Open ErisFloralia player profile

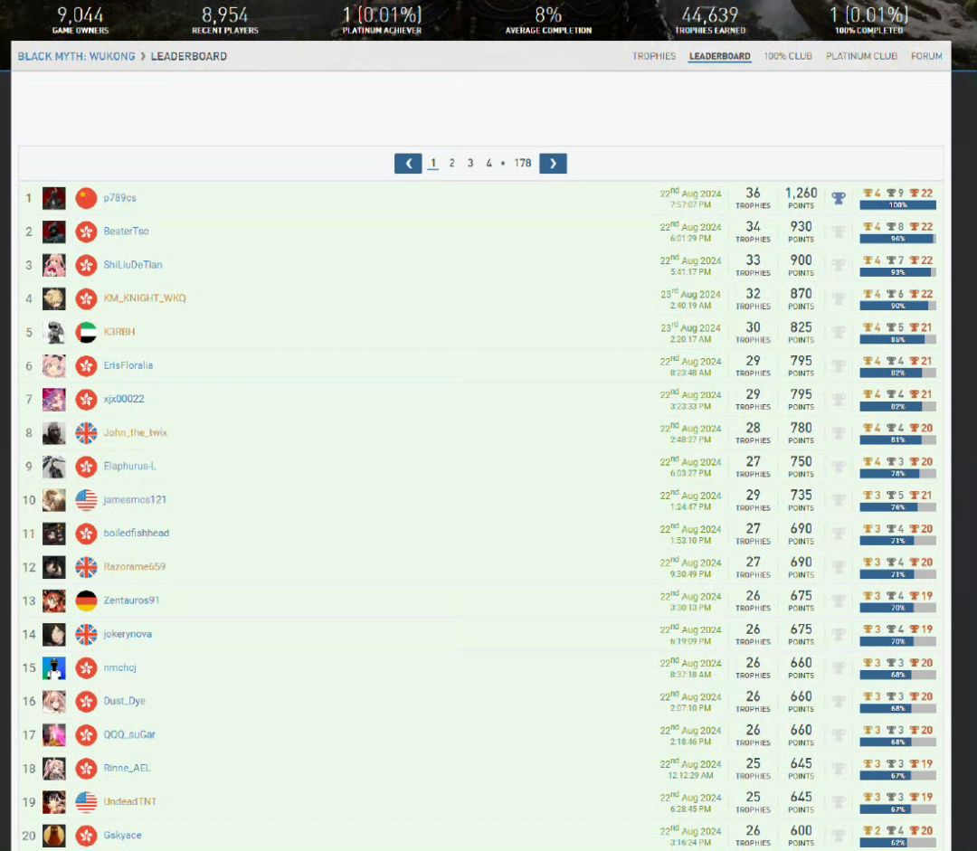[128, 365]
